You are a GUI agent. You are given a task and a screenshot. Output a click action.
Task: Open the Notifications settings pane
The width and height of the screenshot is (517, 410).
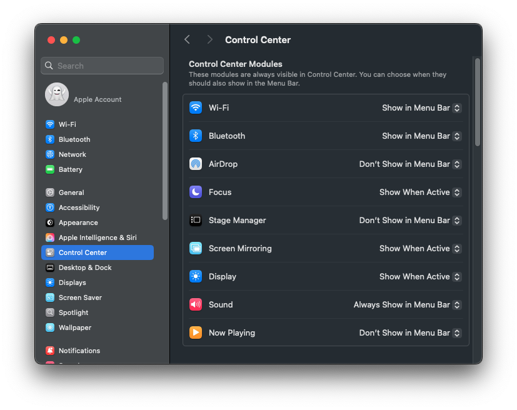point(98,351)
